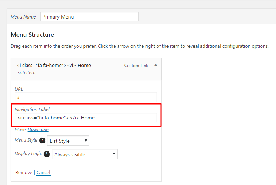276x185 pixels.
Task: Click the Menu Name field label
Action: [23, 17]
